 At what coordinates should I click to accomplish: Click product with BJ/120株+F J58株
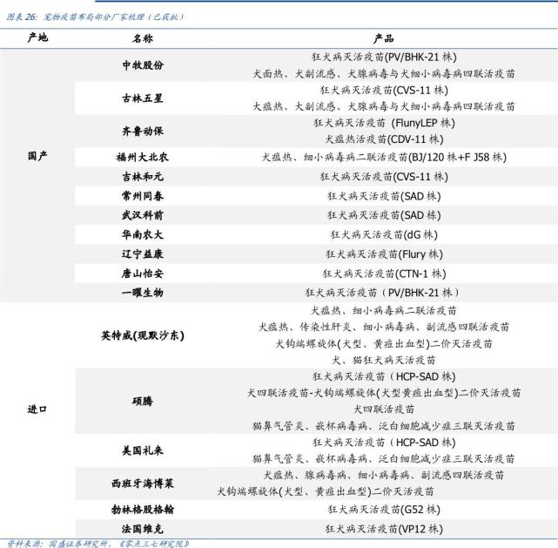[x=384, y=157]
